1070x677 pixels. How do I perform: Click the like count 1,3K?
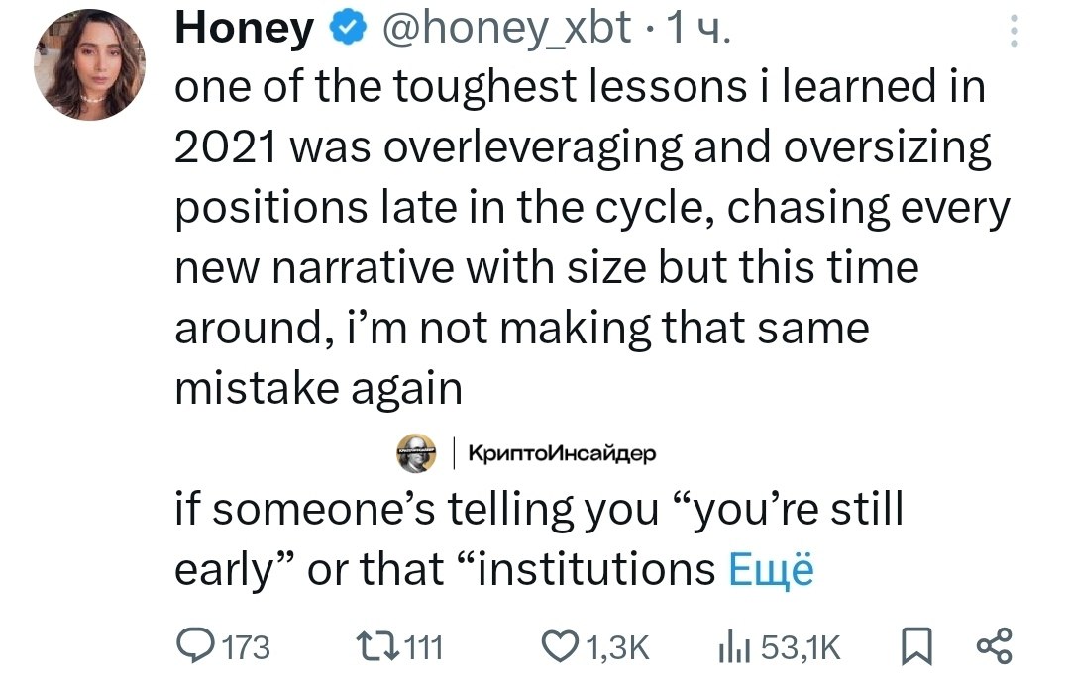coord(617,647)
